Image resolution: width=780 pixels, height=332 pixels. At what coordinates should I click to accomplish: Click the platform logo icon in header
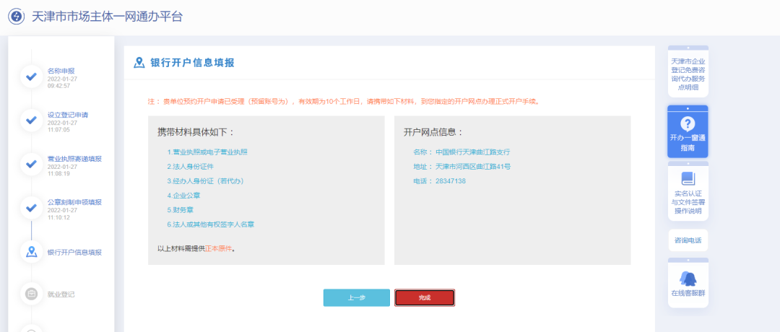pyautogui.click(x=17, y=17)
